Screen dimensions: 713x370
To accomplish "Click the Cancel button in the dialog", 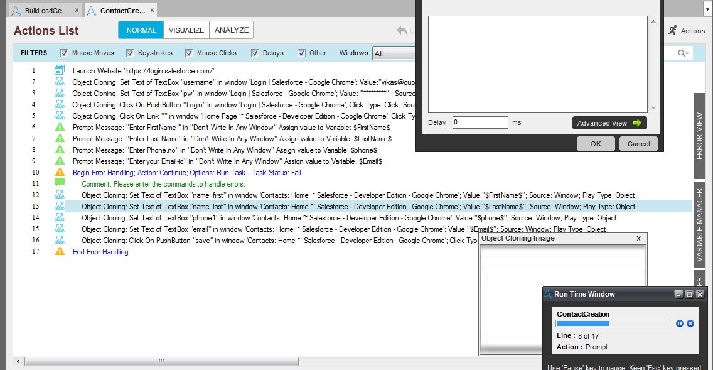I will click(x=638, y=144).
